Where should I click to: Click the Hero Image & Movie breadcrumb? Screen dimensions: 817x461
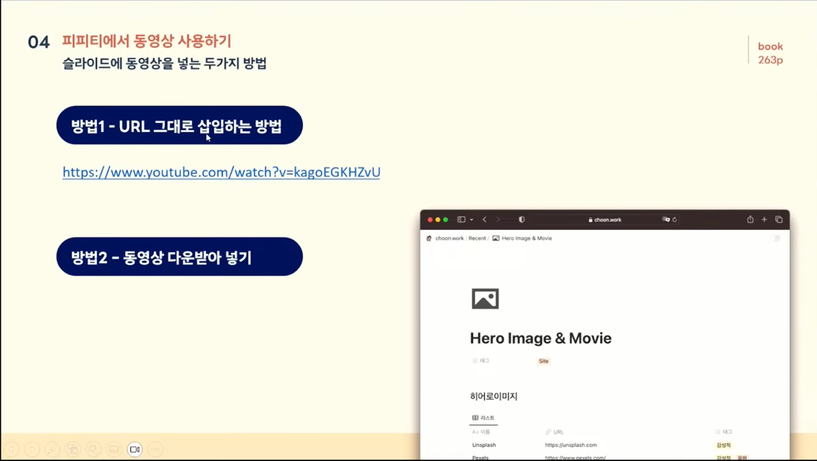[x=522, y=238]
